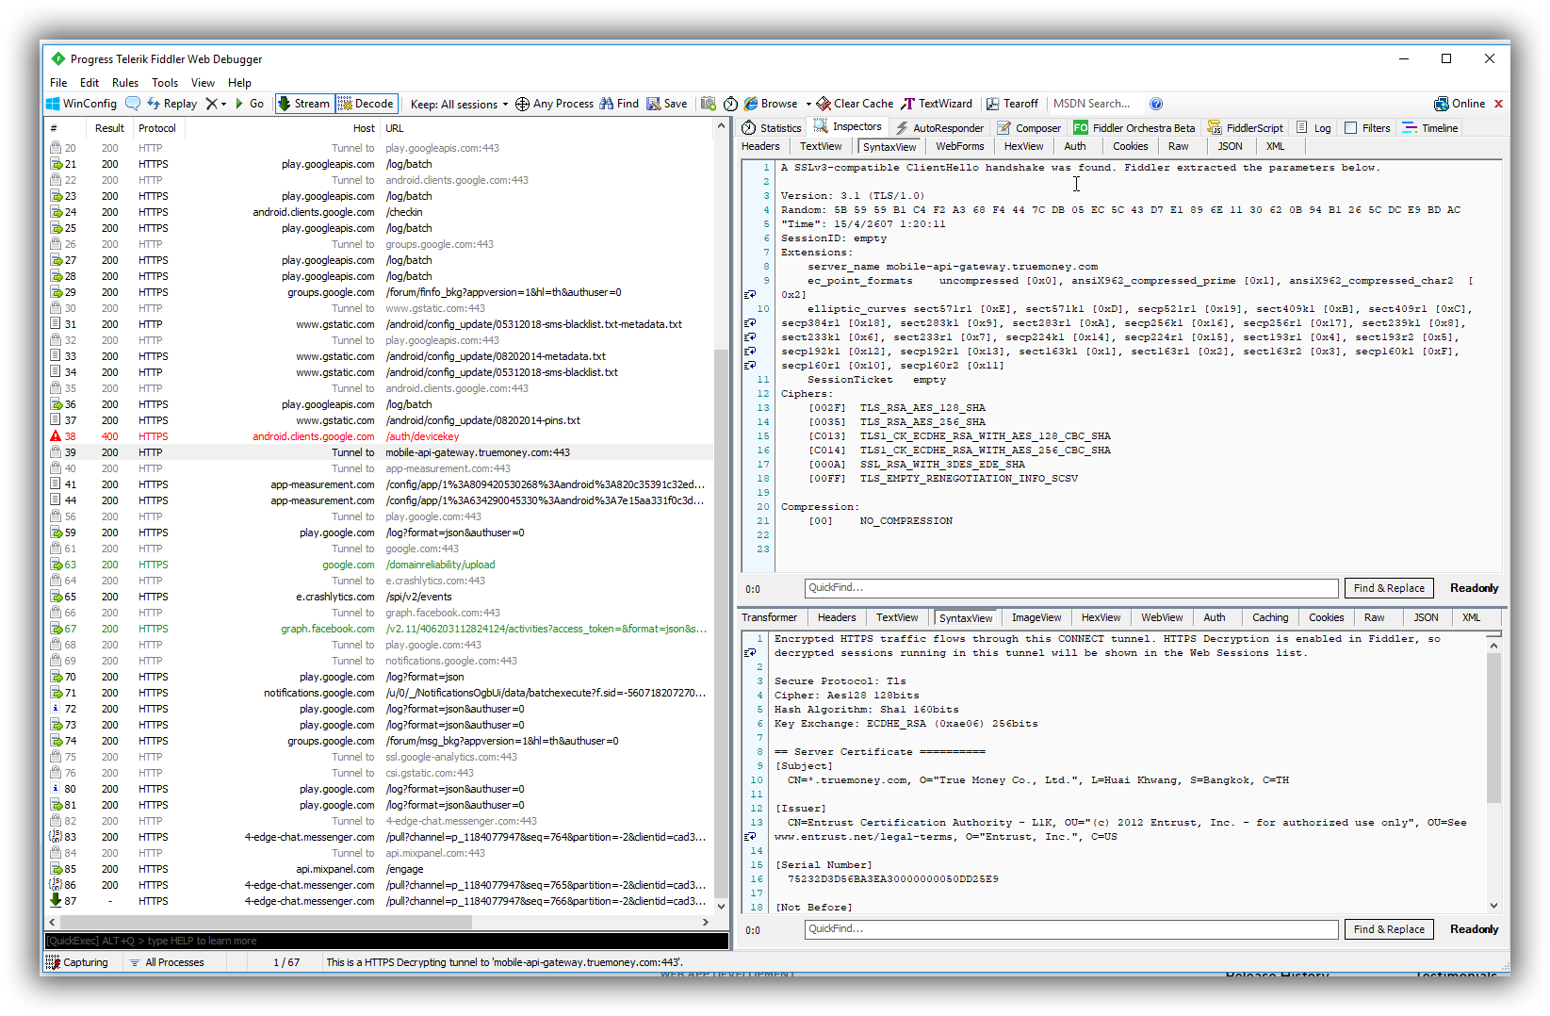The image size is (1550, 1016).
Task: Click Find & Replace in request inspector
Action: [x=1389, y=588]
